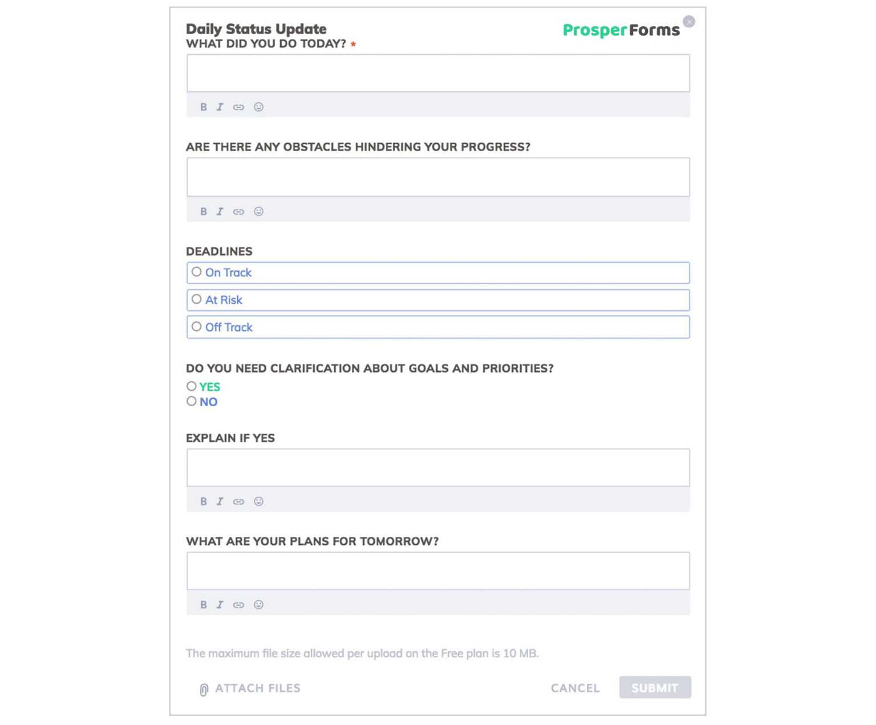Select the 'At Risk' deadline option
Image resolution: width=876 pixels, height=725 pixels.
coord(197,299)
